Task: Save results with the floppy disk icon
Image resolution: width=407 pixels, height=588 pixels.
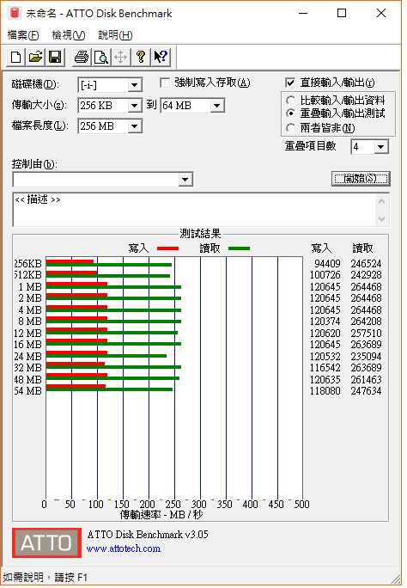Action: [55, 58]
